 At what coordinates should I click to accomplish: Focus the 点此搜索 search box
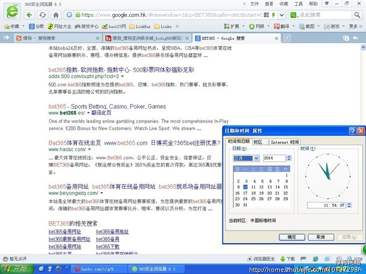coord(325,15)
